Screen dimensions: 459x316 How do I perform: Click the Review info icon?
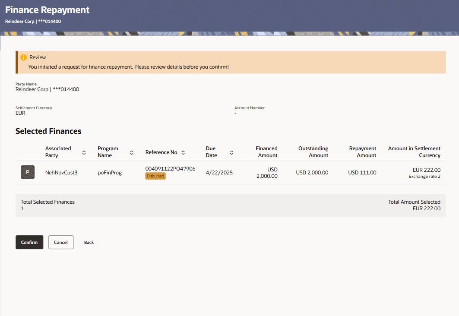tap(24, 57)
